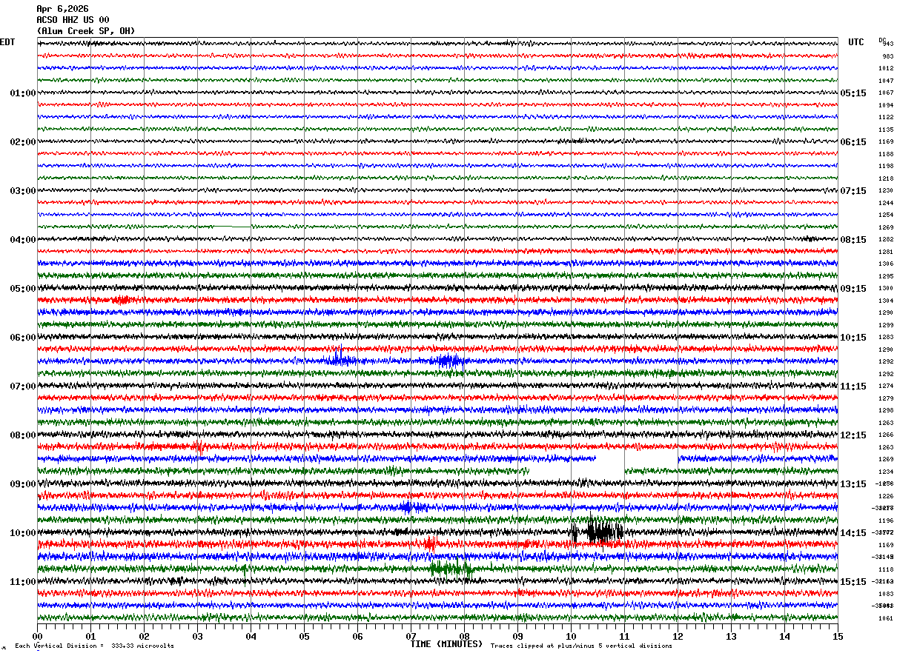This screenshot has height=656, width=897.
Task: Click the location label '(Alum Creek SP, OH)'
Action: 86,31
